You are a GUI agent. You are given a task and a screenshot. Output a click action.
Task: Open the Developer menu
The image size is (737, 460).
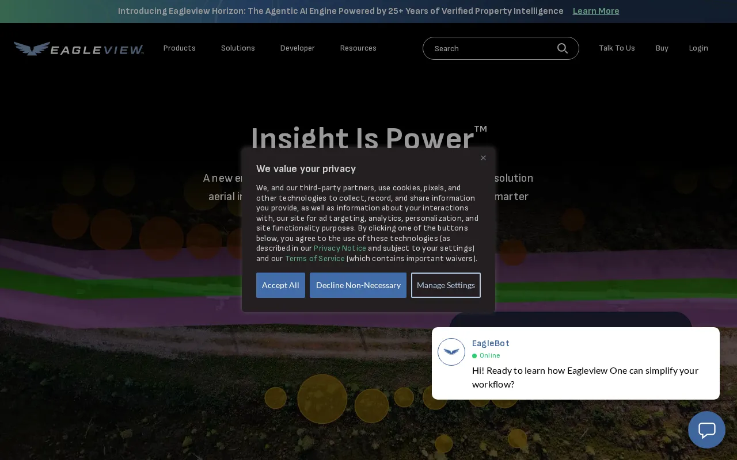[297, 48]
